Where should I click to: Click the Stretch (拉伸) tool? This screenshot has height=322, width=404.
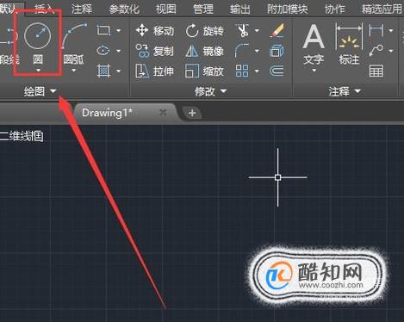155,71
